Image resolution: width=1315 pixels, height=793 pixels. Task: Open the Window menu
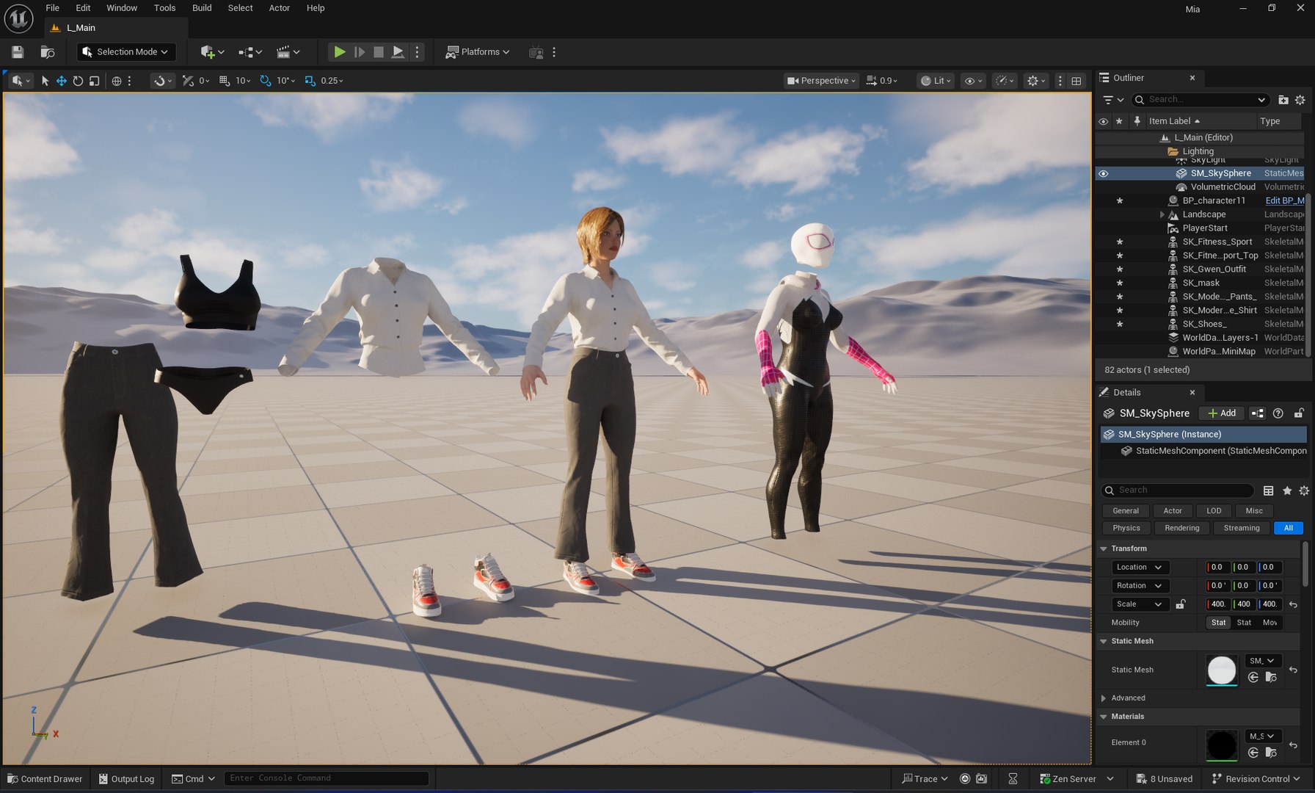pos(122,8)
